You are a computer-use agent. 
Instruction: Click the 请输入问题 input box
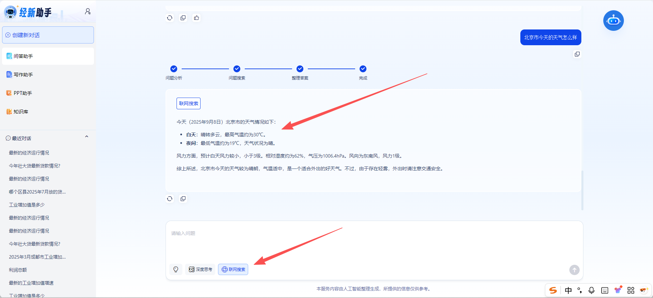click(374, 241)
